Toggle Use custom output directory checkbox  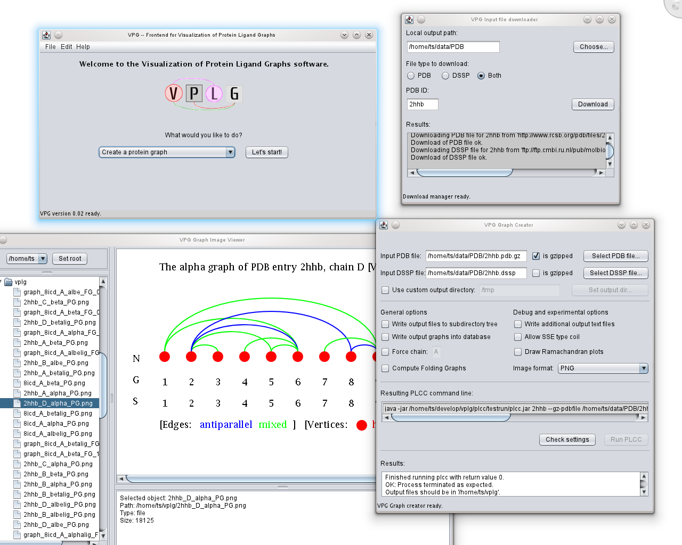click(385, 290)
